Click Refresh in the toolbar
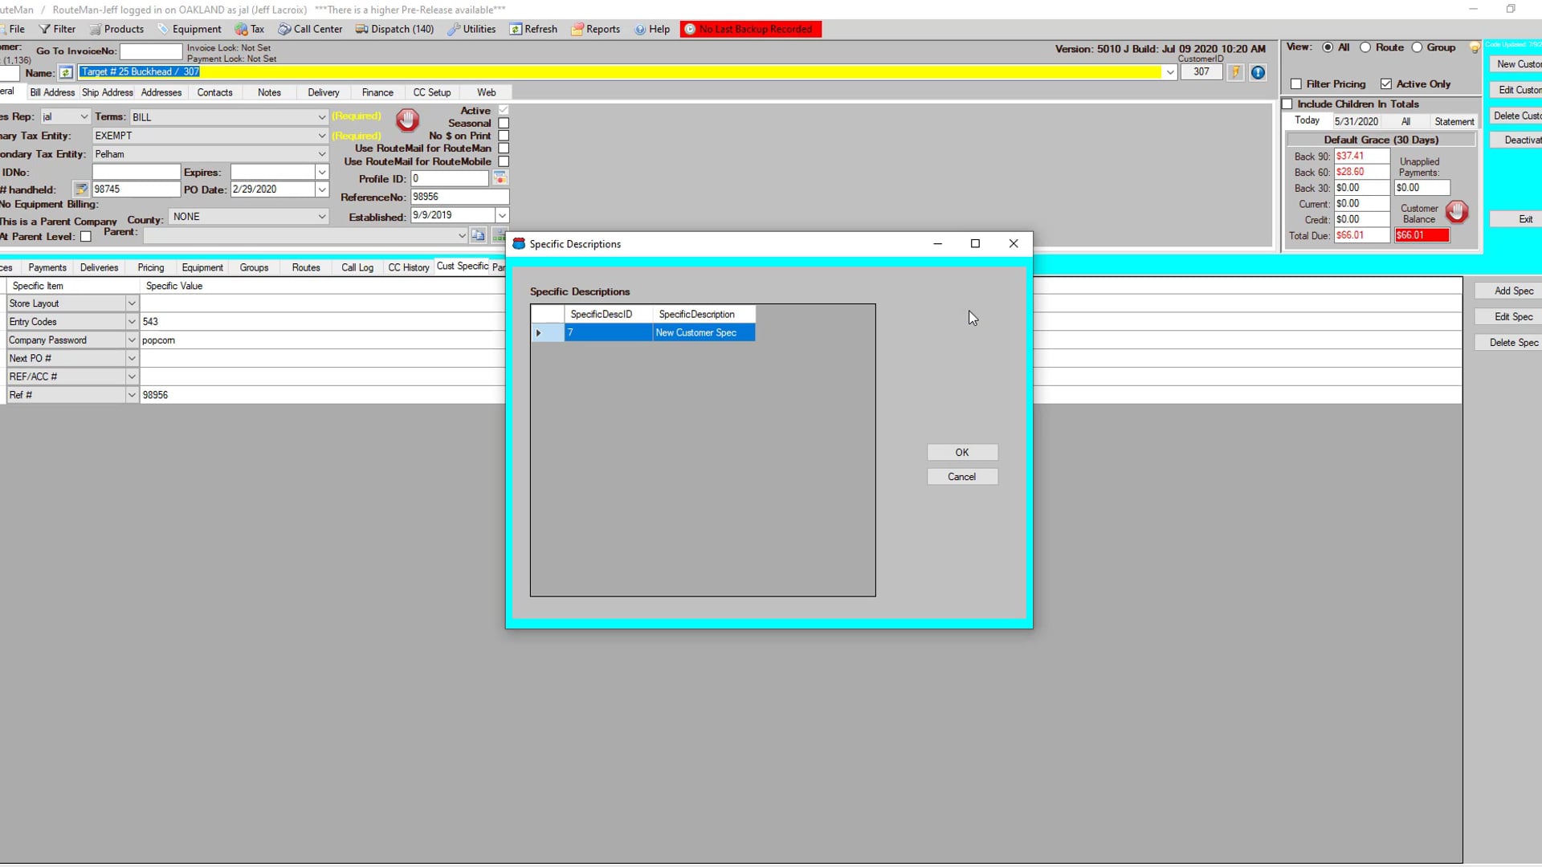 click(x=533, y=29)
